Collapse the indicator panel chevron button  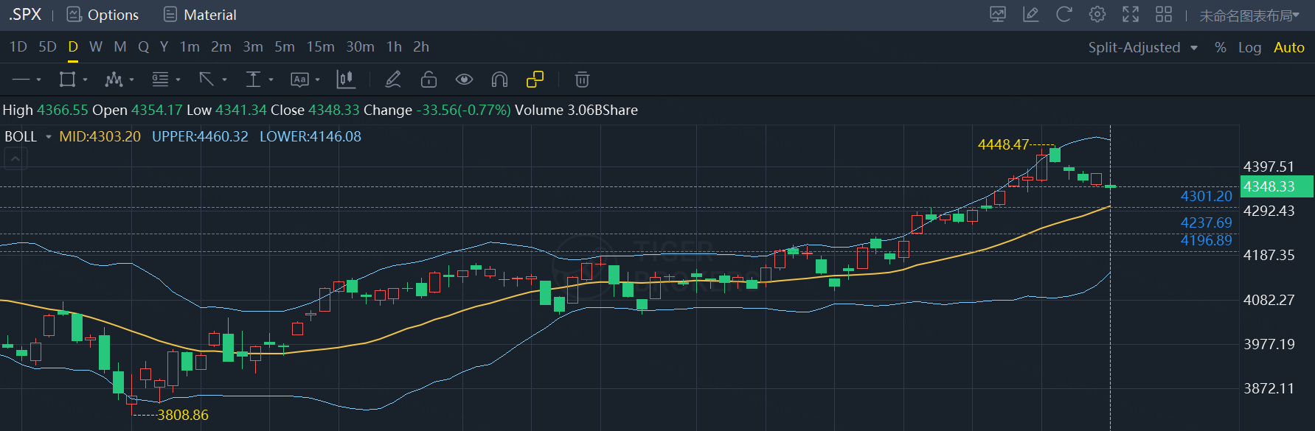15,158
